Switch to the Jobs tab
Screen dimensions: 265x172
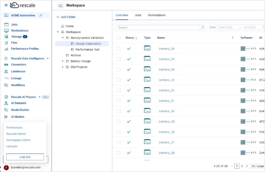[138, 15]
